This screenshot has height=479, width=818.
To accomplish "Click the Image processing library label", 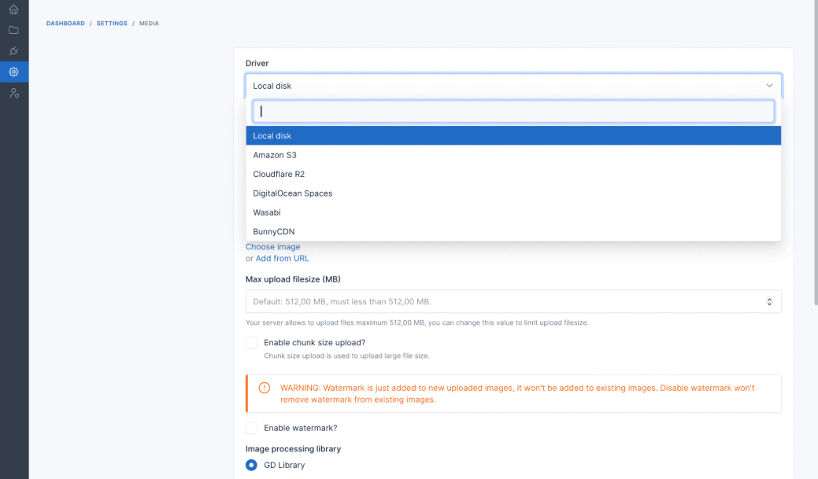I will point(293,449).
